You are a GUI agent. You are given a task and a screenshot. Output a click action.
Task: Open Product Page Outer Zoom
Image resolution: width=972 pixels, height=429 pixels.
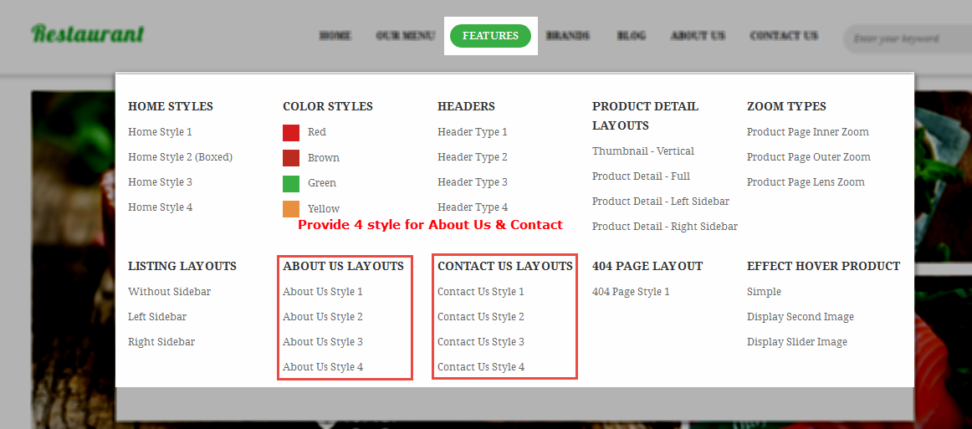[808, 157]
